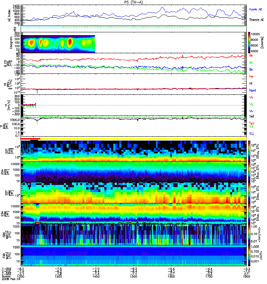Click the SST ions Eflux color bar
Screen dimensions: 267x284
coord(249,151)
